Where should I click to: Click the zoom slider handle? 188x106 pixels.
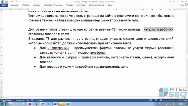click(174, 100)
